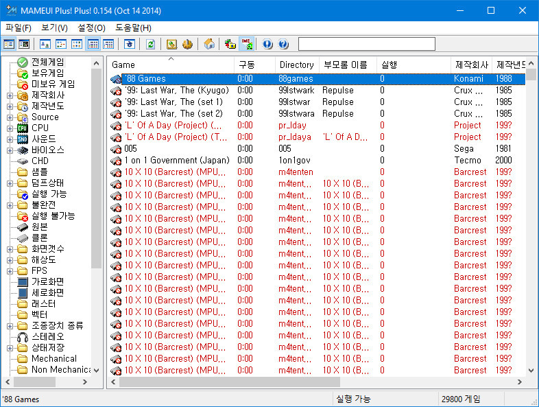The height and width of the screenshot is (407, 539).
Task: Toggle the screenshot picture area button
Action: (24, 44)
